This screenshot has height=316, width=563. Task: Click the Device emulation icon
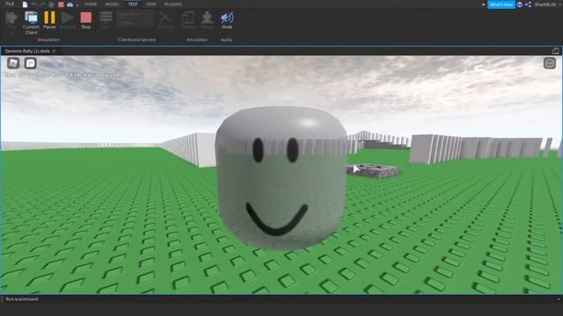[x=187, y=19]
